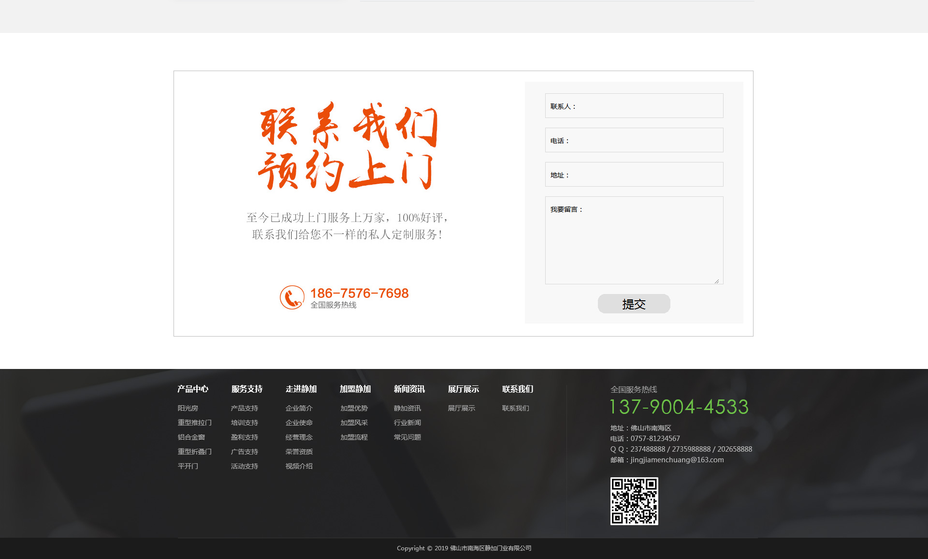Open the 阳光房 product link

pyautogui.click(x=188, y=408)
